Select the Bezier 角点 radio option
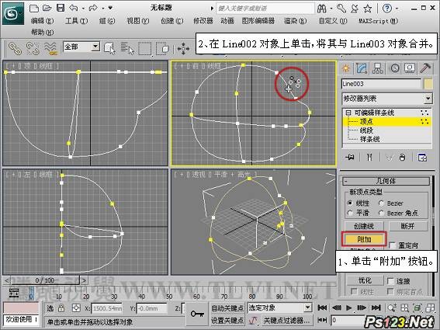The image size is (440, 330). 381,214
